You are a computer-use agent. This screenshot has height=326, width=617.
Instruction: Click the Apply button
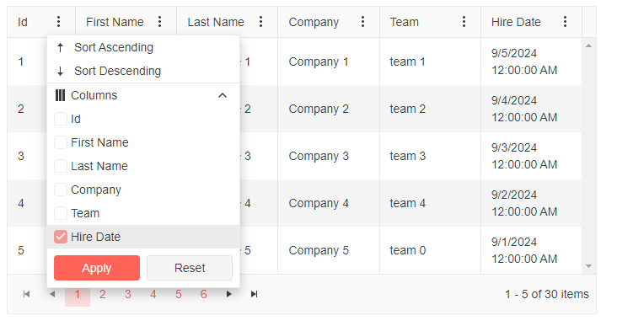[97, 268]
